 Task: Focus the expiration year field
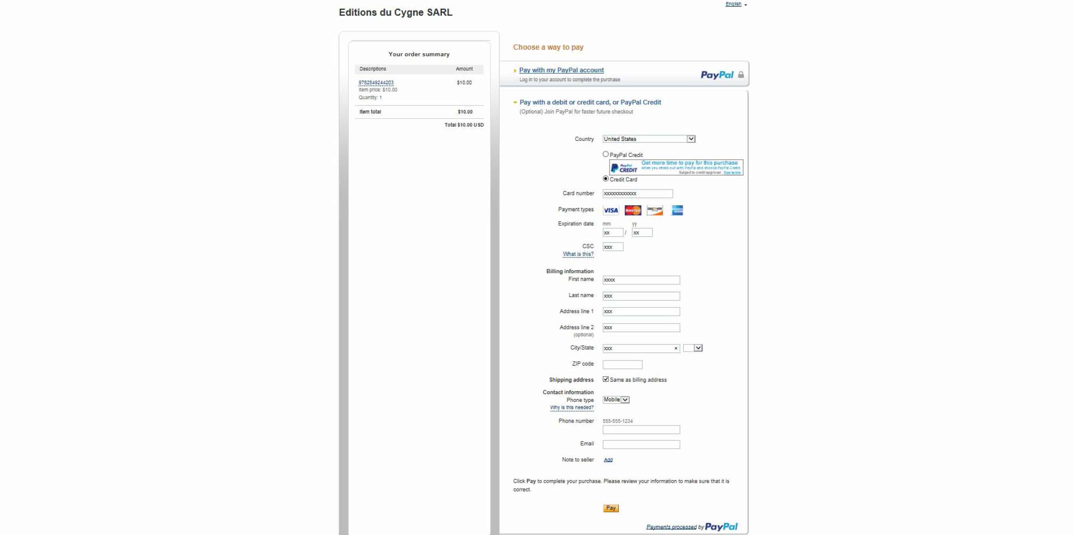tap(642, 233)
